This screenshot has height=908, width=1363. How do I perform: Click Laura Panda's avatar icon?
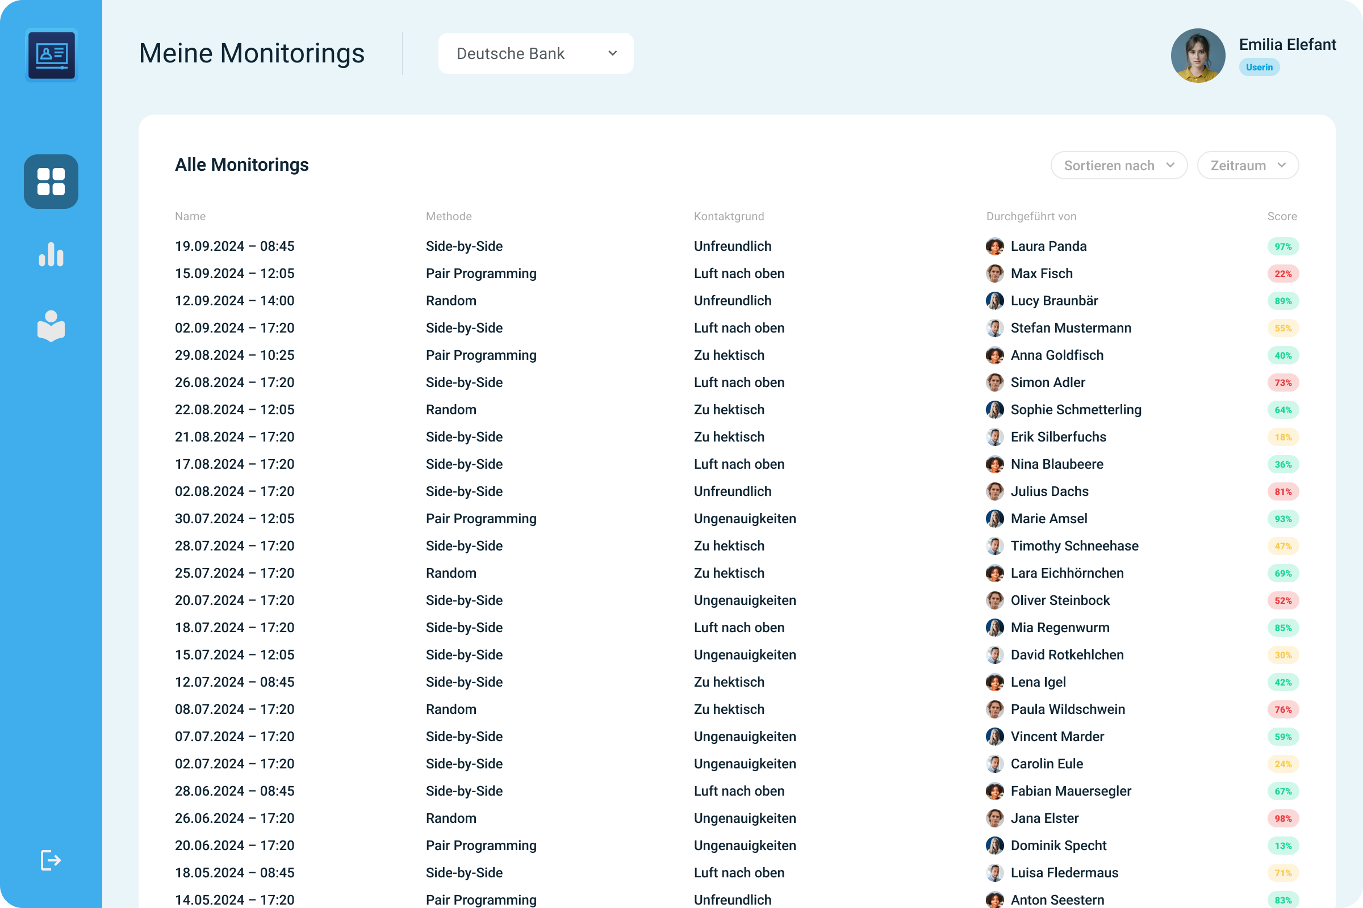tap(994, 246)
